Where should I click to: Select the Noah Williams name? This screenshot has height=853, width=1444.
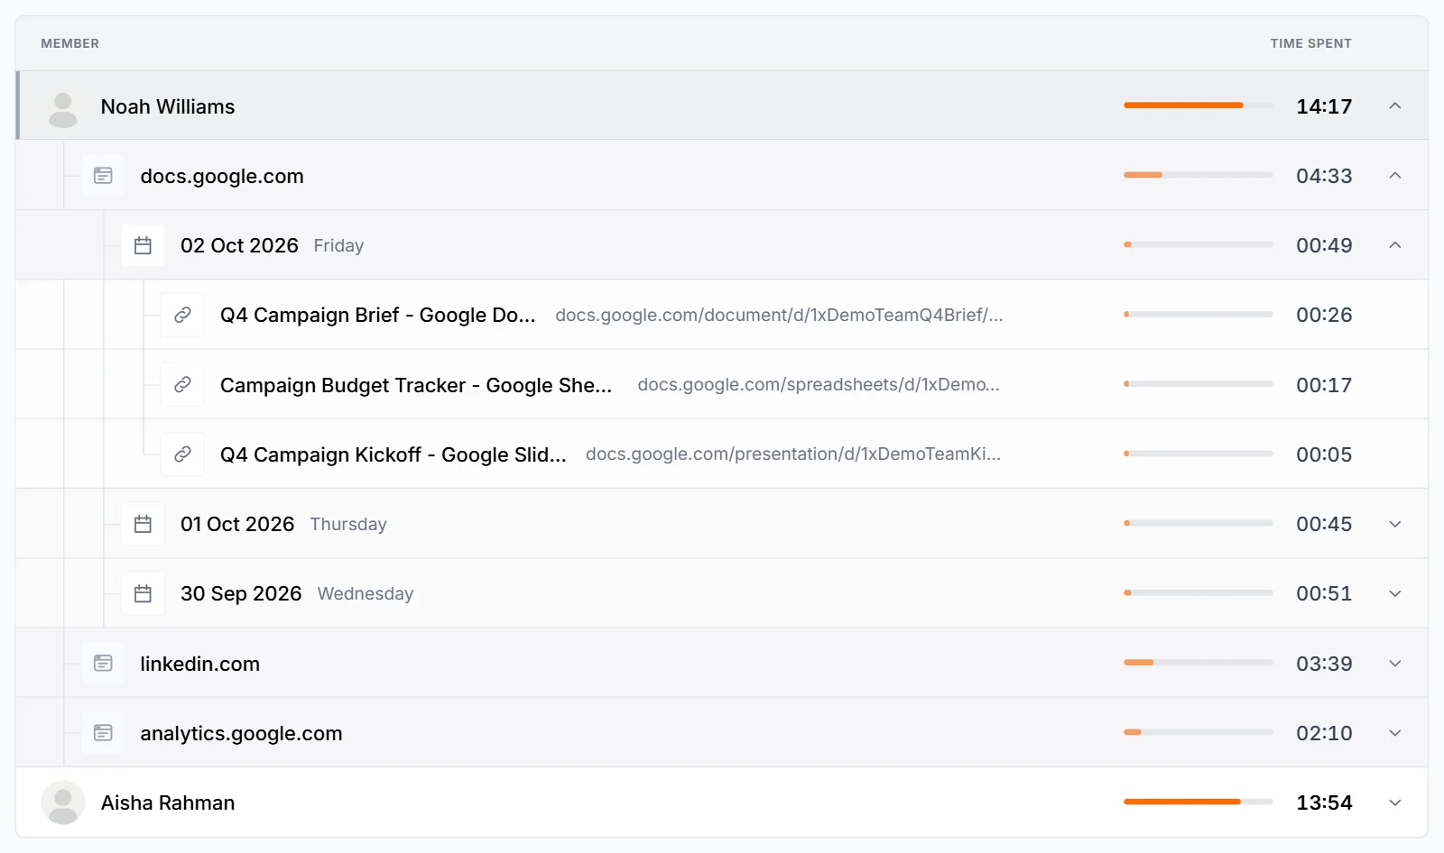click(x=168, y=106)
